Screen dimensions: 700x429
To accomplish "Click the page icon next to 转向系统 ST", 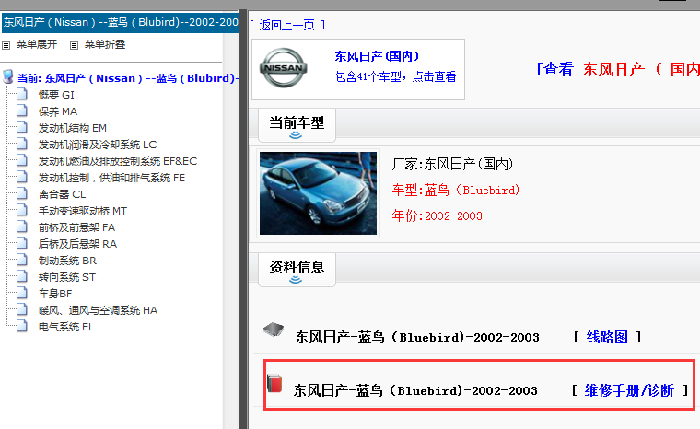I will coord(22,276).
